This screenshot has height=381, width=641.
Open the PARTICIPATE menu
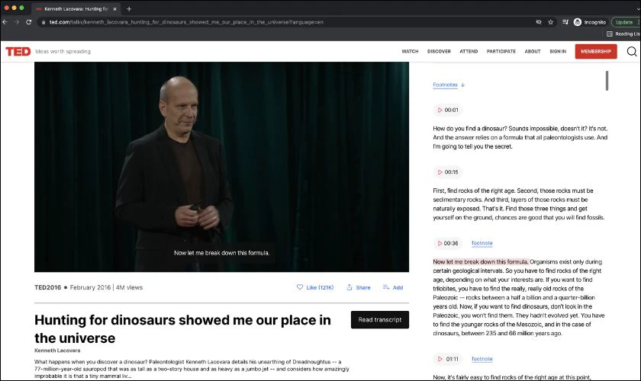click(501, 52)
